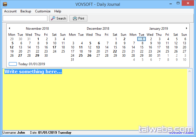Click the Today: 01/01/2019 label
This screenshot has width=196, height=137.
[31, 64]
